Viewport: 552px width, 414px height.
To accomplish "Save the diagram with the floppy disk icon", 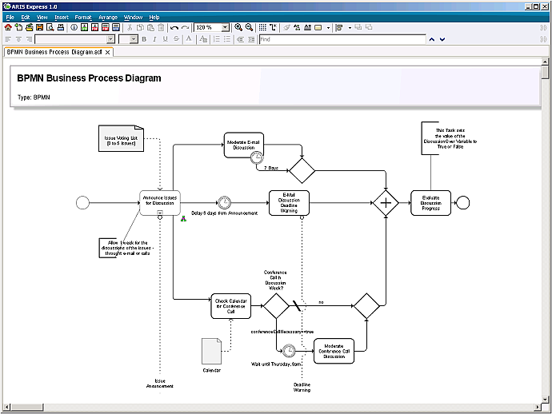I will pos(40,27).
